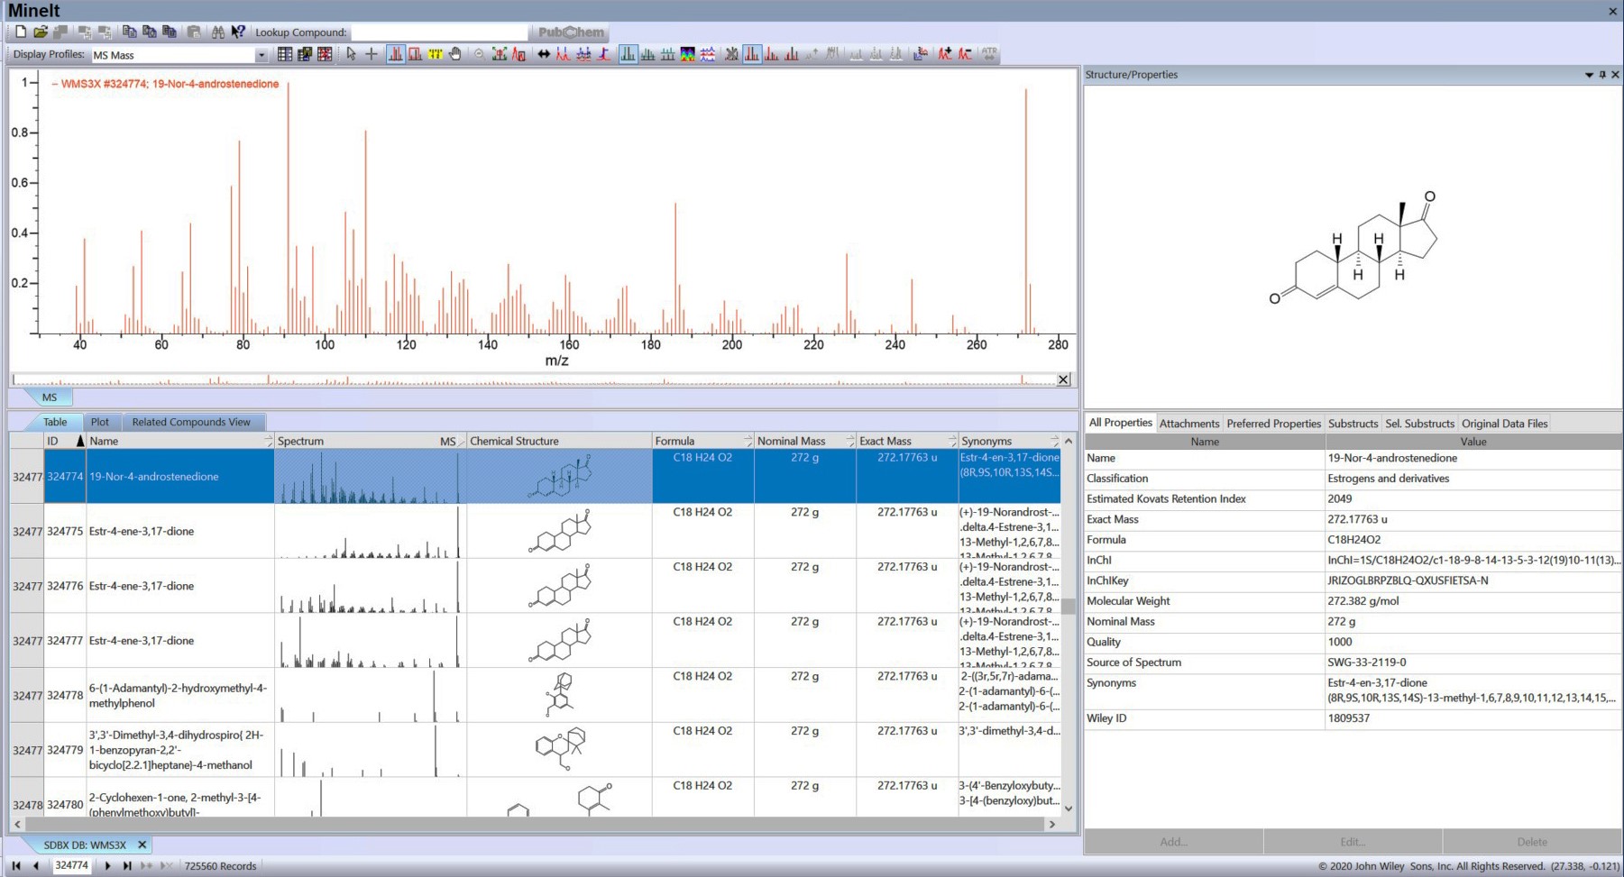Click the context help cursor icon
This screenshot has height=877, width=1624.
tap(238, 32)
